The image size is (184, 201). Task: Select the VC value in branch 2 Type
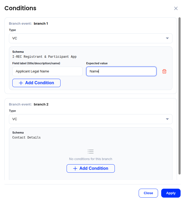tap(15, 119)
